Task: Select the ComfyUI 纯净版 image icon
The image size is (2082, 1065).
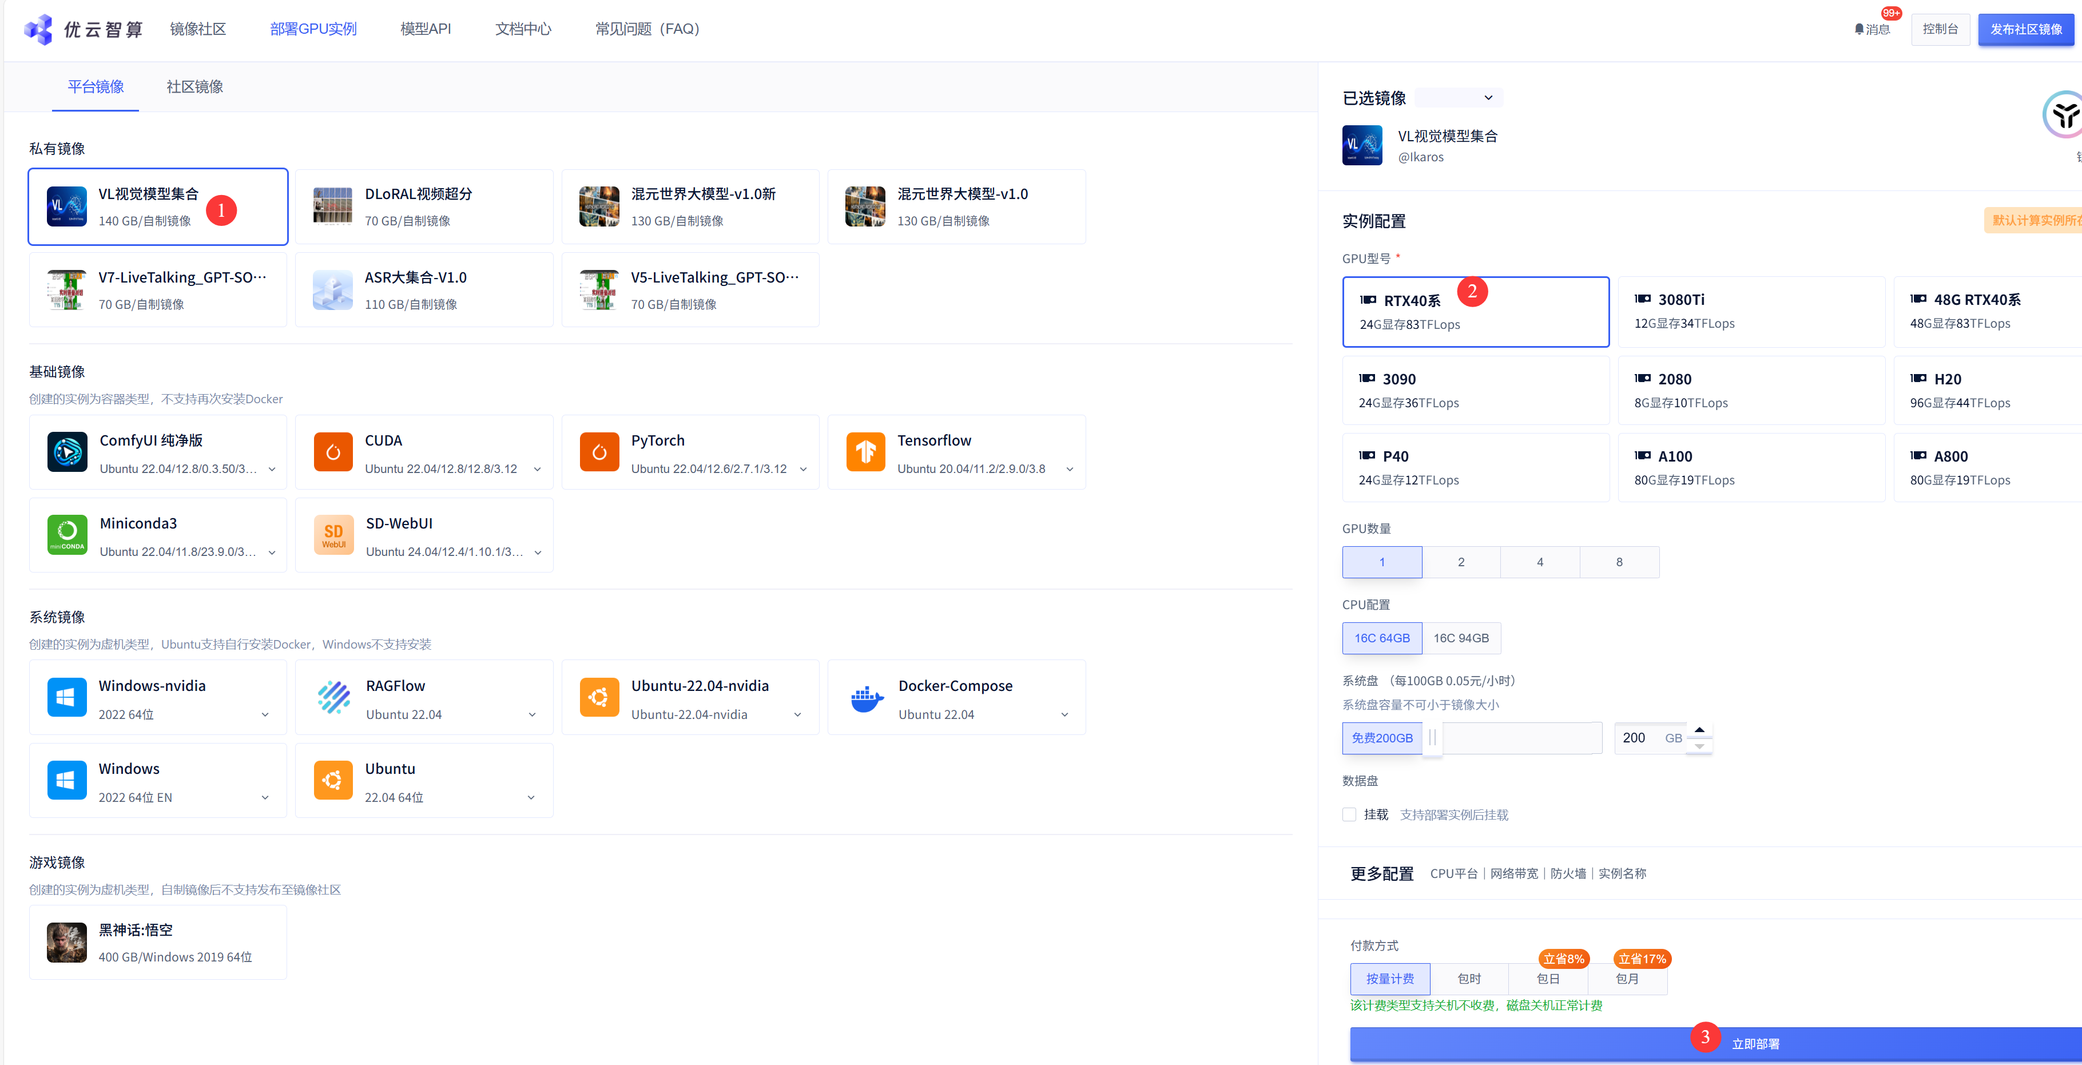Action: click(x=67, y=452)
